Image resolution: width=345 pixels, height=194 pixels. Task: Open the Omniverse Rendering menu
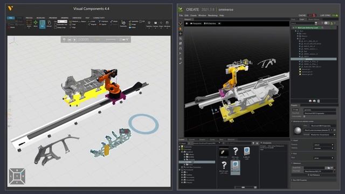point(212,16)
